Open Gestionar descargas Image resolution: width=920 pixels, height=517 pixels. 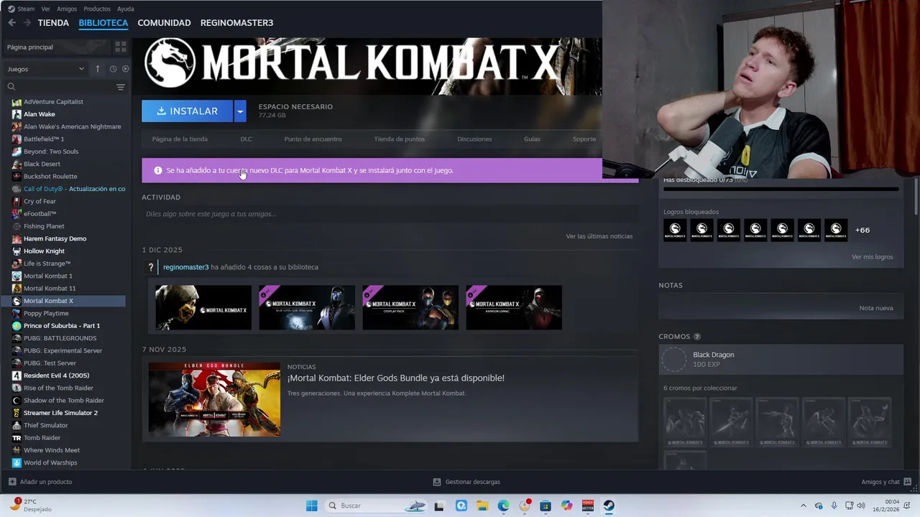click(x=466, y=482)
